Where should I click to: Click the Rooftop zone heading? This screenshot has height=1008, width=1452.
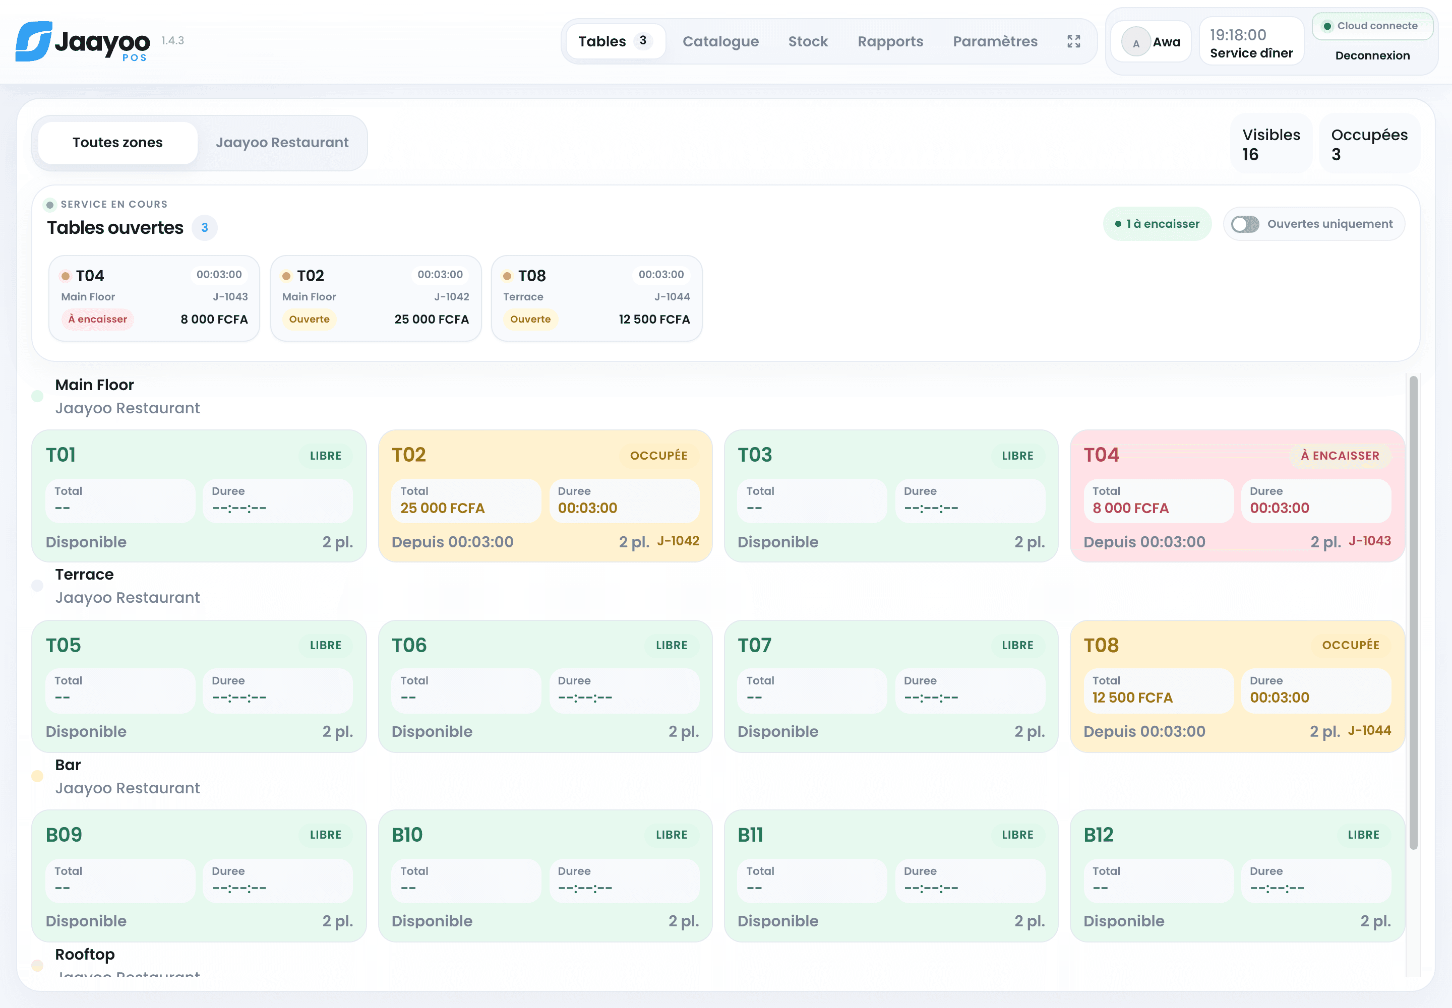point(85,954)
